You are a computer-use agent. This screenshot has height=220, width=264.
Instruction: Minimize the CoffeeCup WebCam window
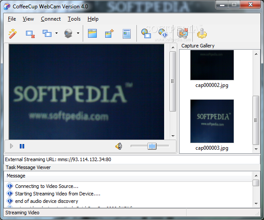click(x=222, y=5)
